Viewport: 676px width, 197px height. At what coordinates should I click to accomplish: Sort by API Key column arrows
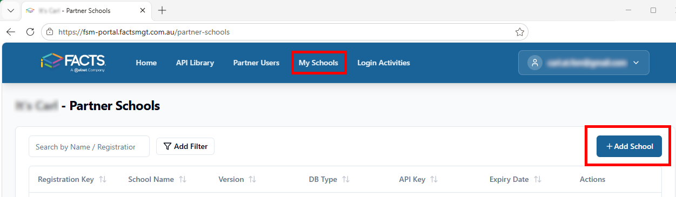(x=434, y=179)
